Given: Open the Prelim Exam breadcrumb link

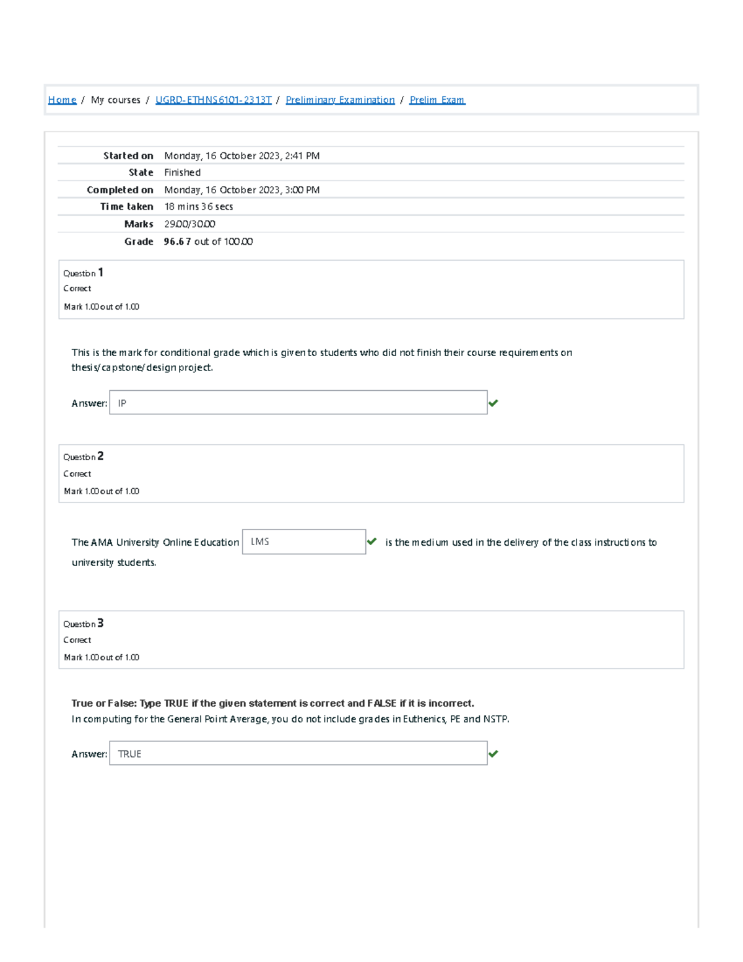Looking at the screenshot, I should (x=437, y=99).
